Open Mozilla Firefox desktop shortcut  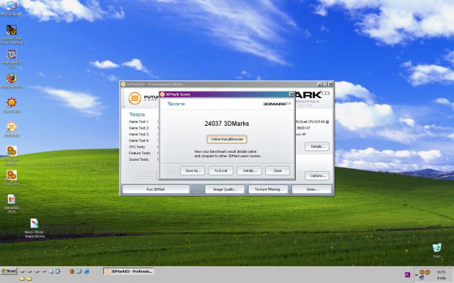pyautogui.click(x=11, y=80)
